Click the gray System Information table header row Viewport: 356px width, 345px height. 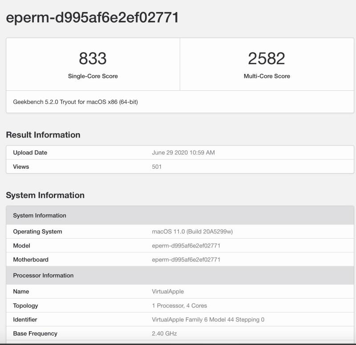click(x=180, y=215)
